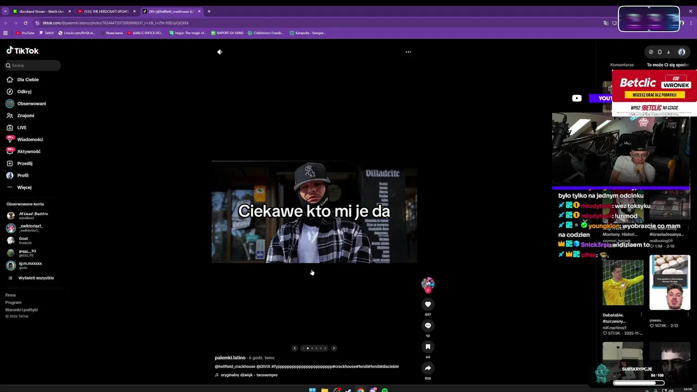Save post with bookmark icon
The width and height of the screenshot is (697, 392).
click(428, 347)
